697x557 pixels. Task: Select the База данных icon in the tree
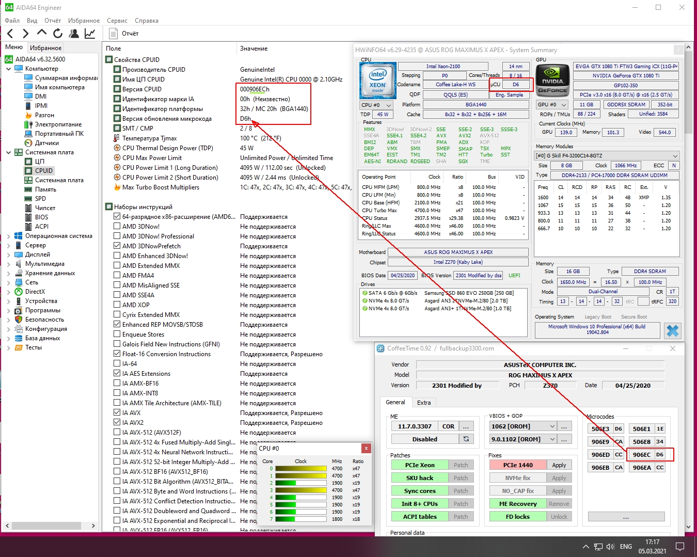click(x=19, y=338)
